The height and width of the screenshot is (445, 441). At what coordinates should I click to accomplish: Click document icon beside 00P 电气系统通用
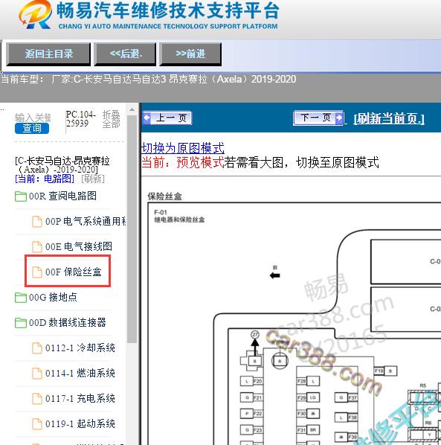pyautogui.click(x=37, y=222)
